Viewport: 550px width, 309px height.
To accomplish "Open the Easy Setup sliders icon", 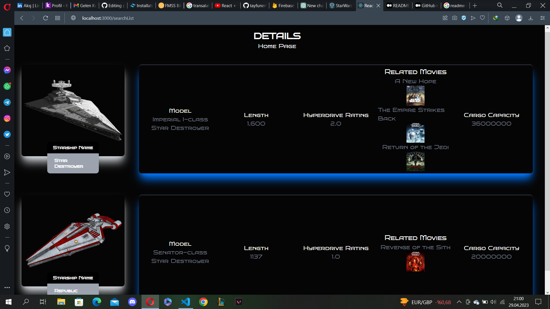I will click(x=543, y=18).
